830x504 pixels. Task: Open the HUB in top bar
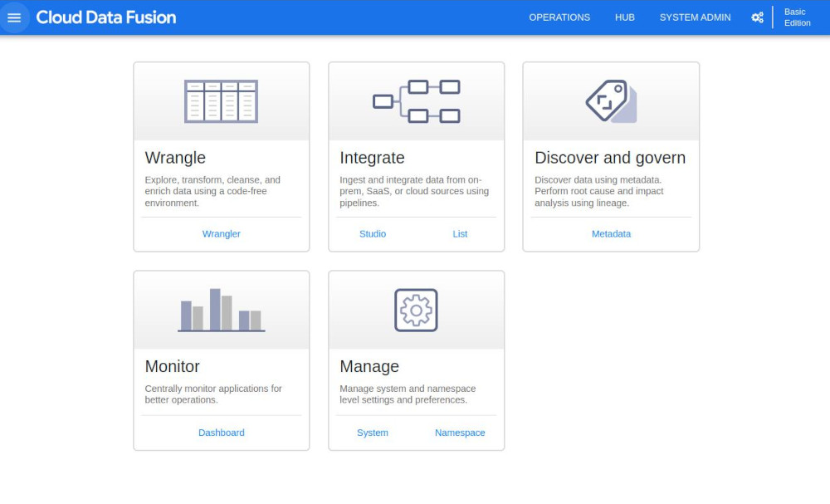click(625, 17)
